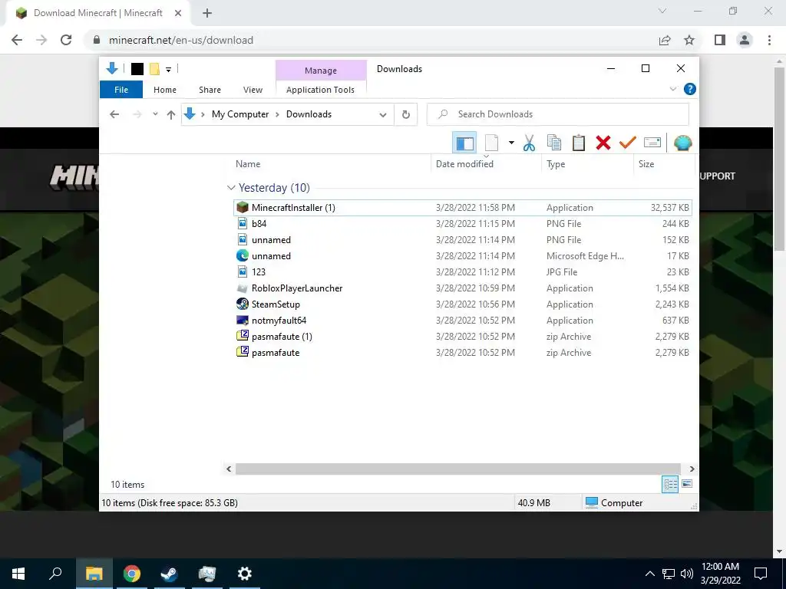This screenshot has width=786, height=589.
Task: Select the pasmafaute 2,279 KB archive without (1)
Action: tap(463, 353)
